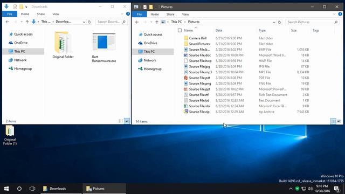
Task: Open the Home tab in Pictures window
Action: pos(155,14)
